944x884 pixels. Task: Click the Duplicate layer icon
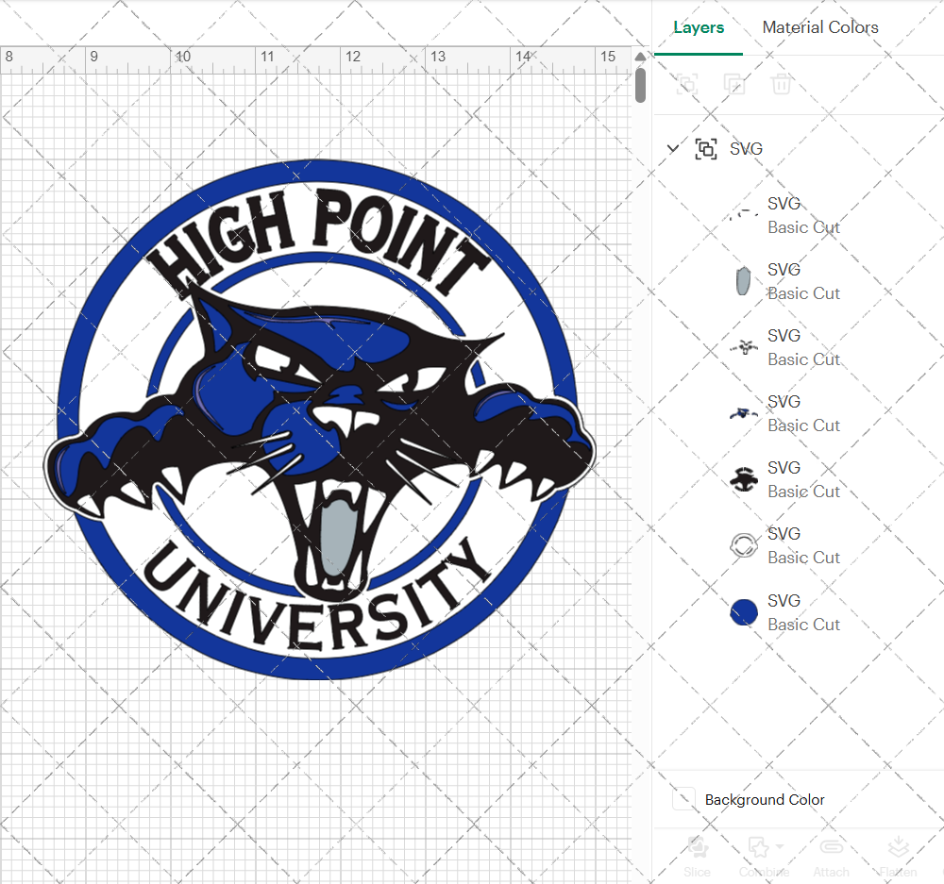coord(733,84)
